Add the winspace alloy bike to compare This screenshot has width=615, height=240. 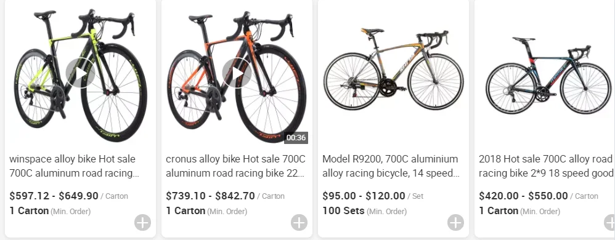click(142, 223)
